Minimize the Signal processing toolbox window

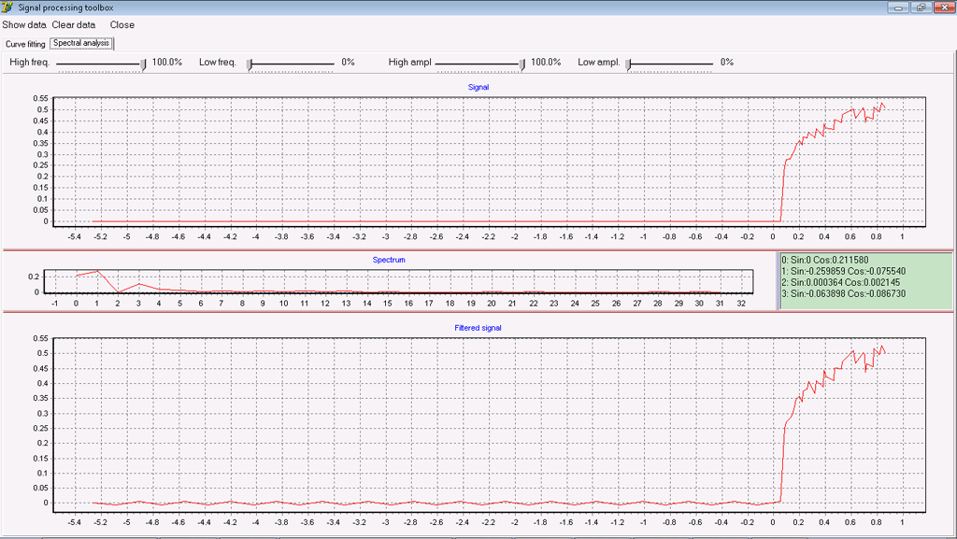(x=900, y=7)
